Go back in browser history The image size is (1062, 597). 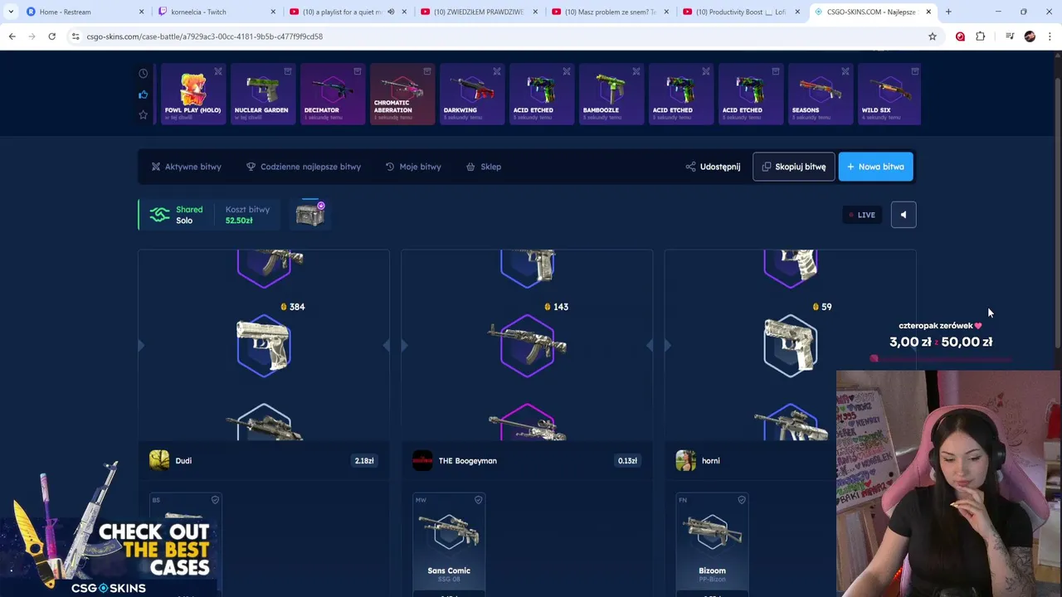12,36
